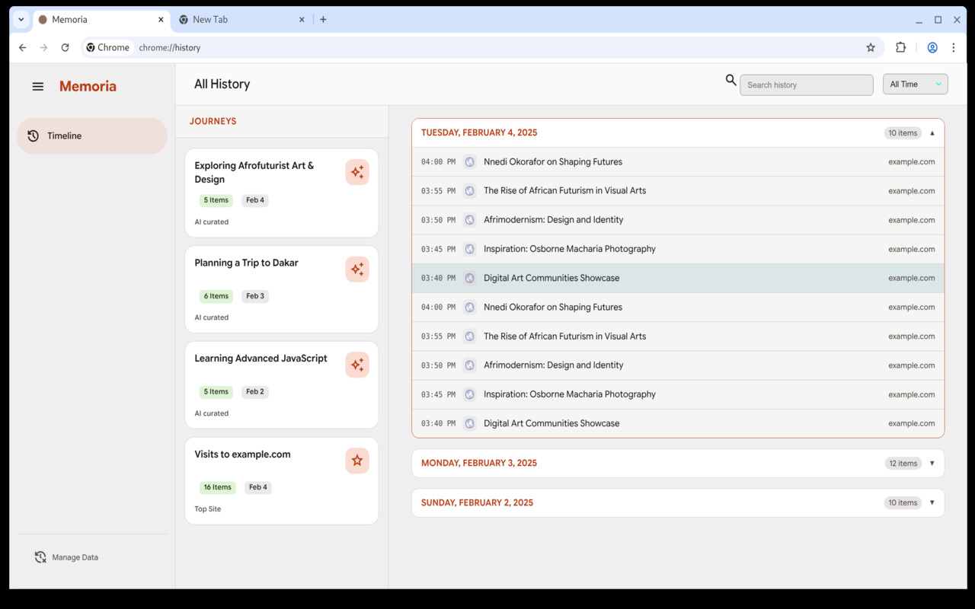Switch to the New Tab browser tab
Image resolution: width=975 pixels, height=609 pixels.
[229, 19]
